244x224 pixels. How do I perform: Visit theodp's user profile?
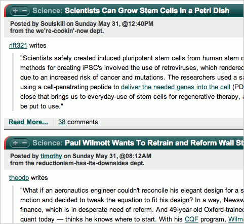point(19,178)
